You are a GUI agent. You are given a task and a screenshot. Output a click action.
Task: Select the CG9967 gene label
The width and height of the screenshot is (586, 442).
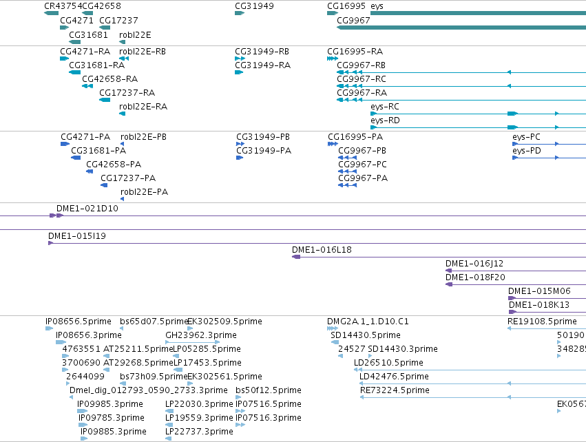353,21
